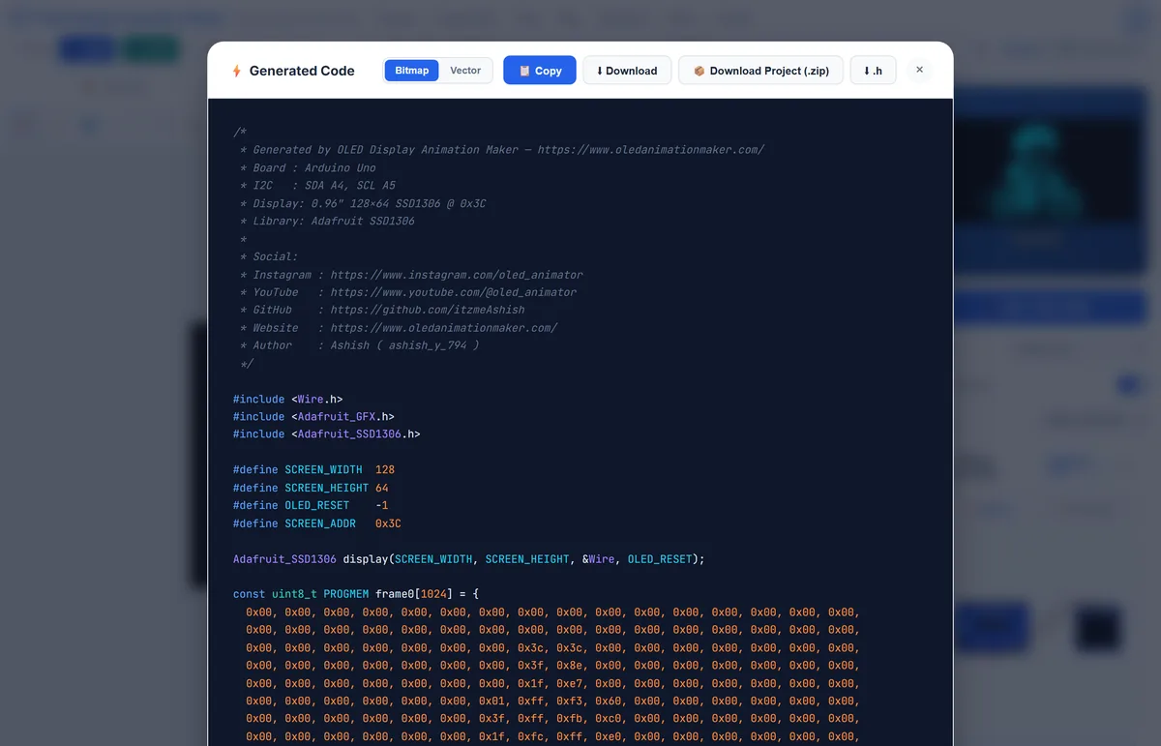Viewport: 1161px width, 746px height.
Task: Click the oledanimationmaker.com URL in header comment
Action: pyautogui.click(x=651, y=150)
